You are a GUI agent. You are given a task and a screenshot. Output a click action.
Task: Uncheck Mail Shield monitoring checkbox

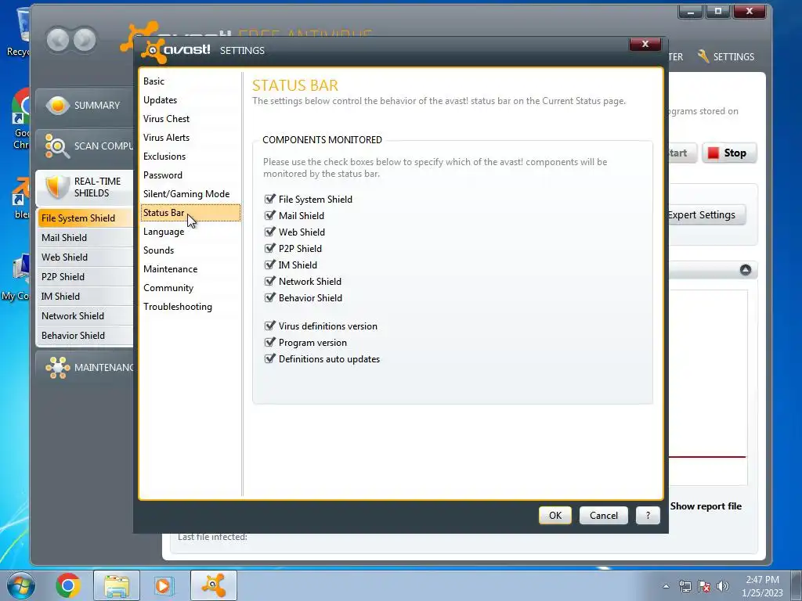pos(269,215)
